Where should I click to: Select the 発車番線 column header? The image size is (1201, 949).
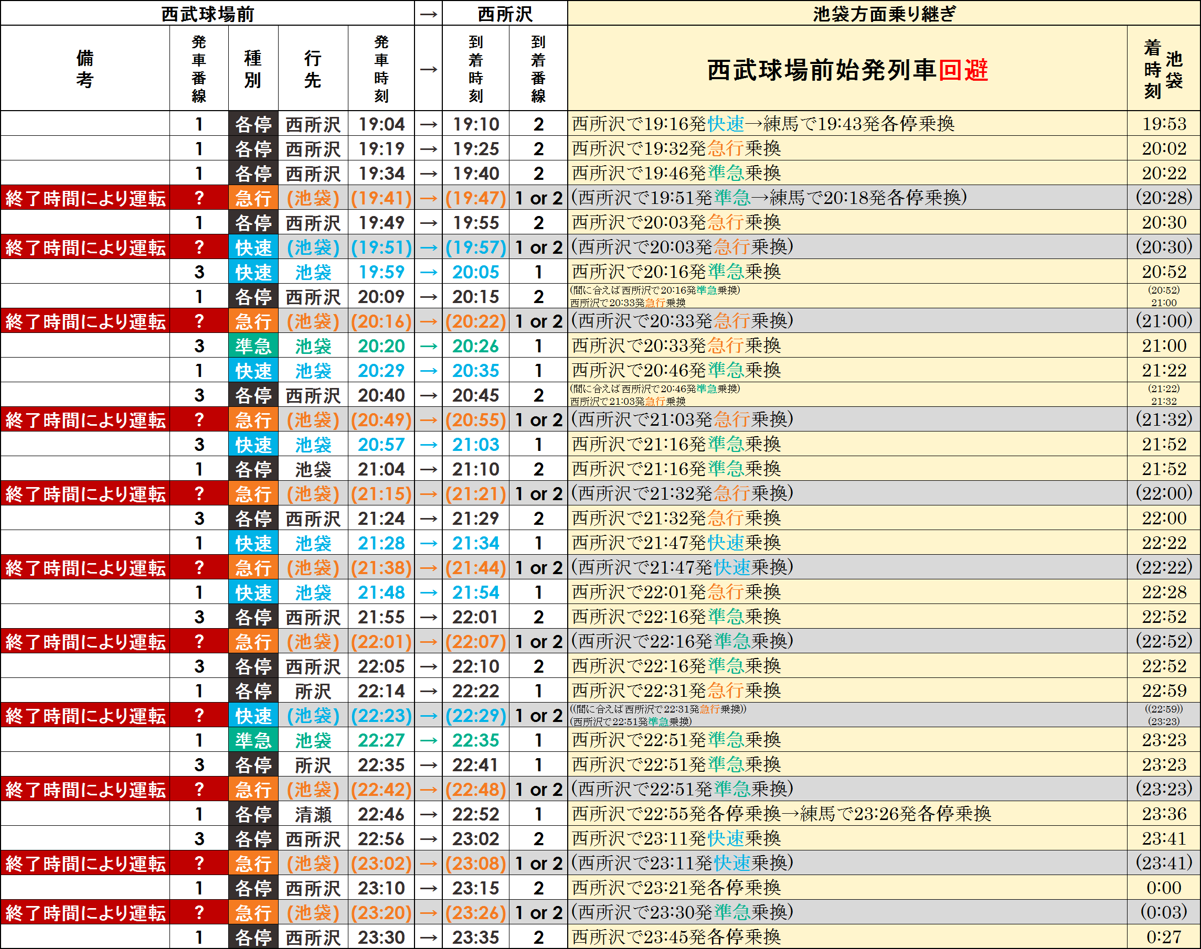(x=199, y=68)
